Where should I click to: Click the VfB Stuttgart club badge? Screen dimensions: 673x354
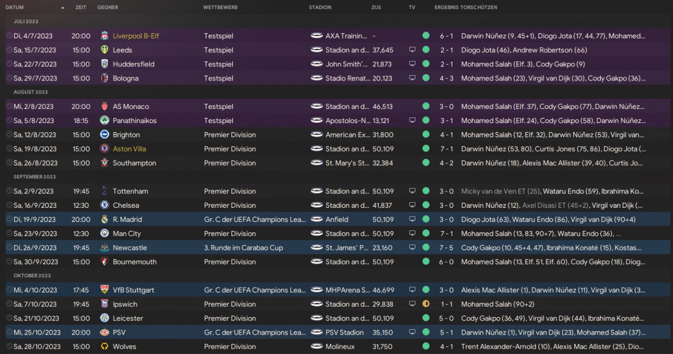click(x=104, y=290)
